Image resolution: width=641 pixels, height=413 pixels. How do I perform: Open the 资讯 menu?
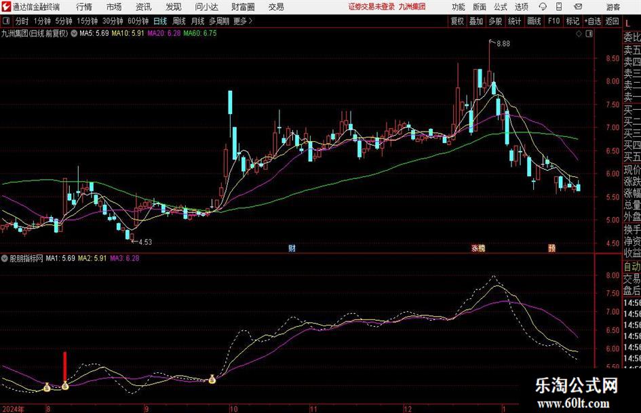144,7
